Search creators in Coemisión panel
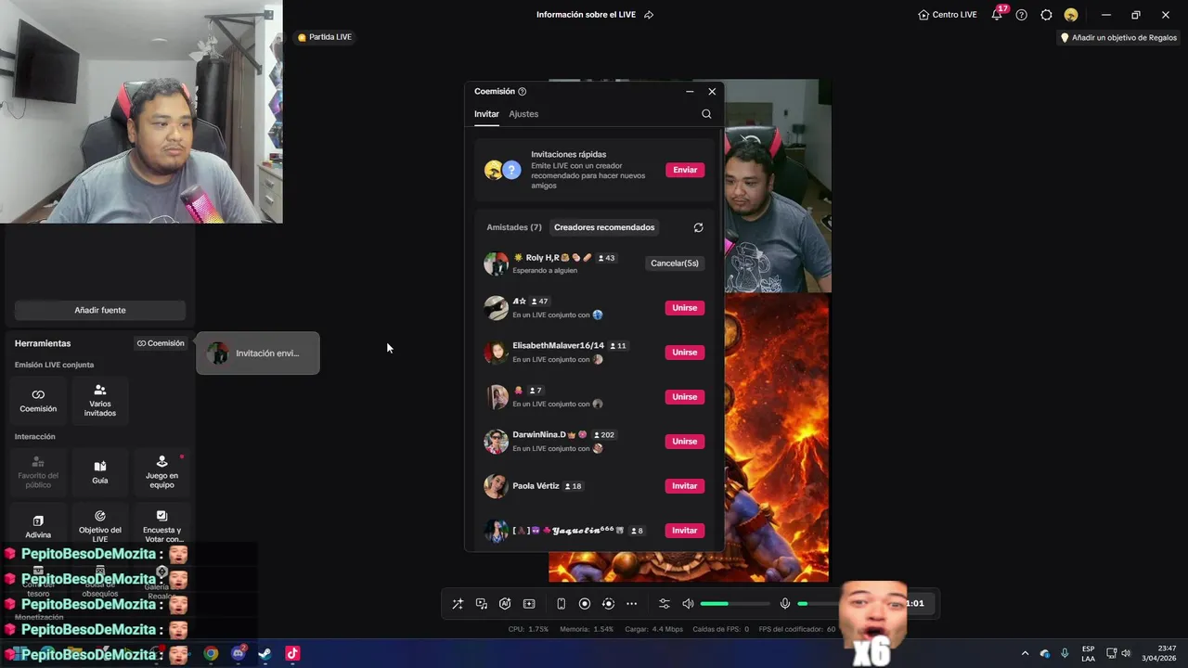 click(x=706, y=114)
